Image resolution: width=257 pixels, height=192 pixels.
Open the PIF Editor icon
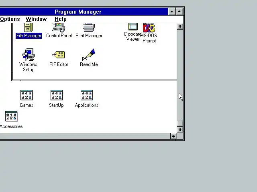point(59,55)
